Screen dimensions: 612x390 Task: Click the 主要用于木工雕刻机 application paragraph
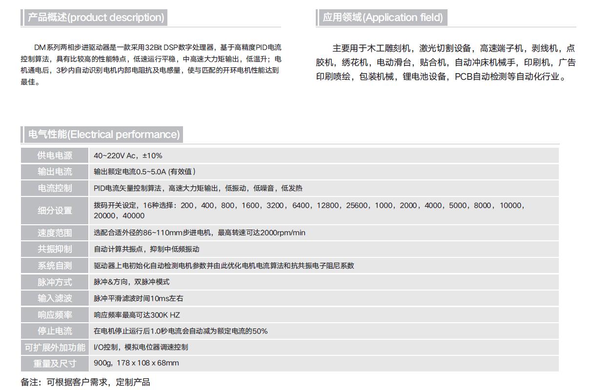446,62
